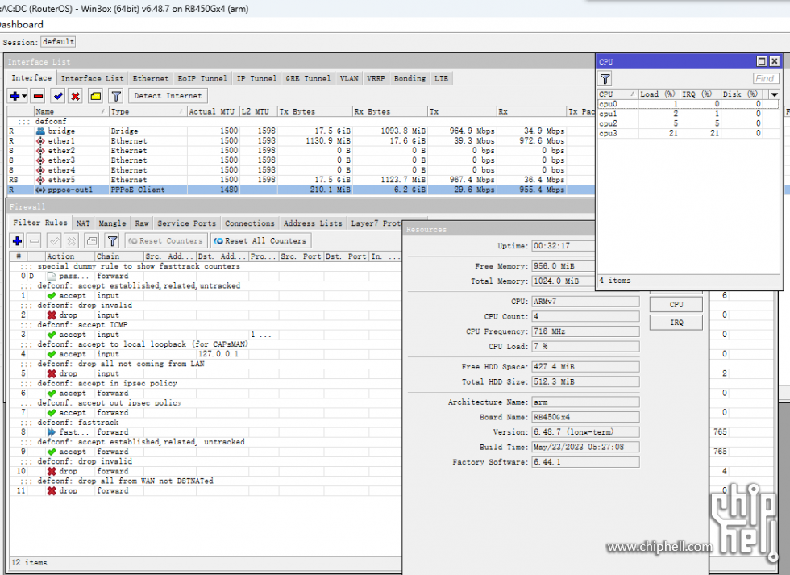790x575 pixels.
Task: Open the Connections tab in Firewall
Action: (x=250, y=223)
